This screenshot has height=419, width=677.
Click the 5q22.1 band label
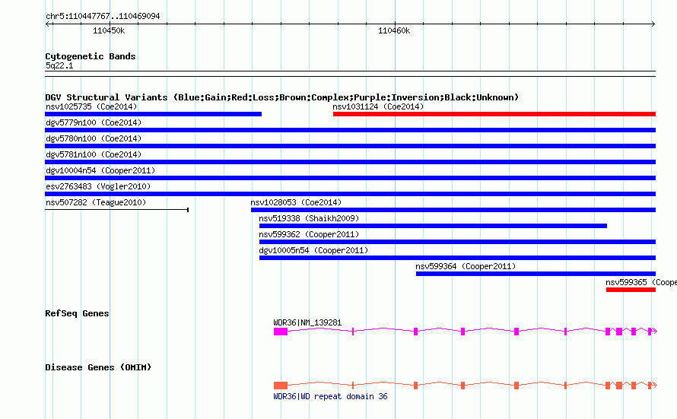(59, 65)
